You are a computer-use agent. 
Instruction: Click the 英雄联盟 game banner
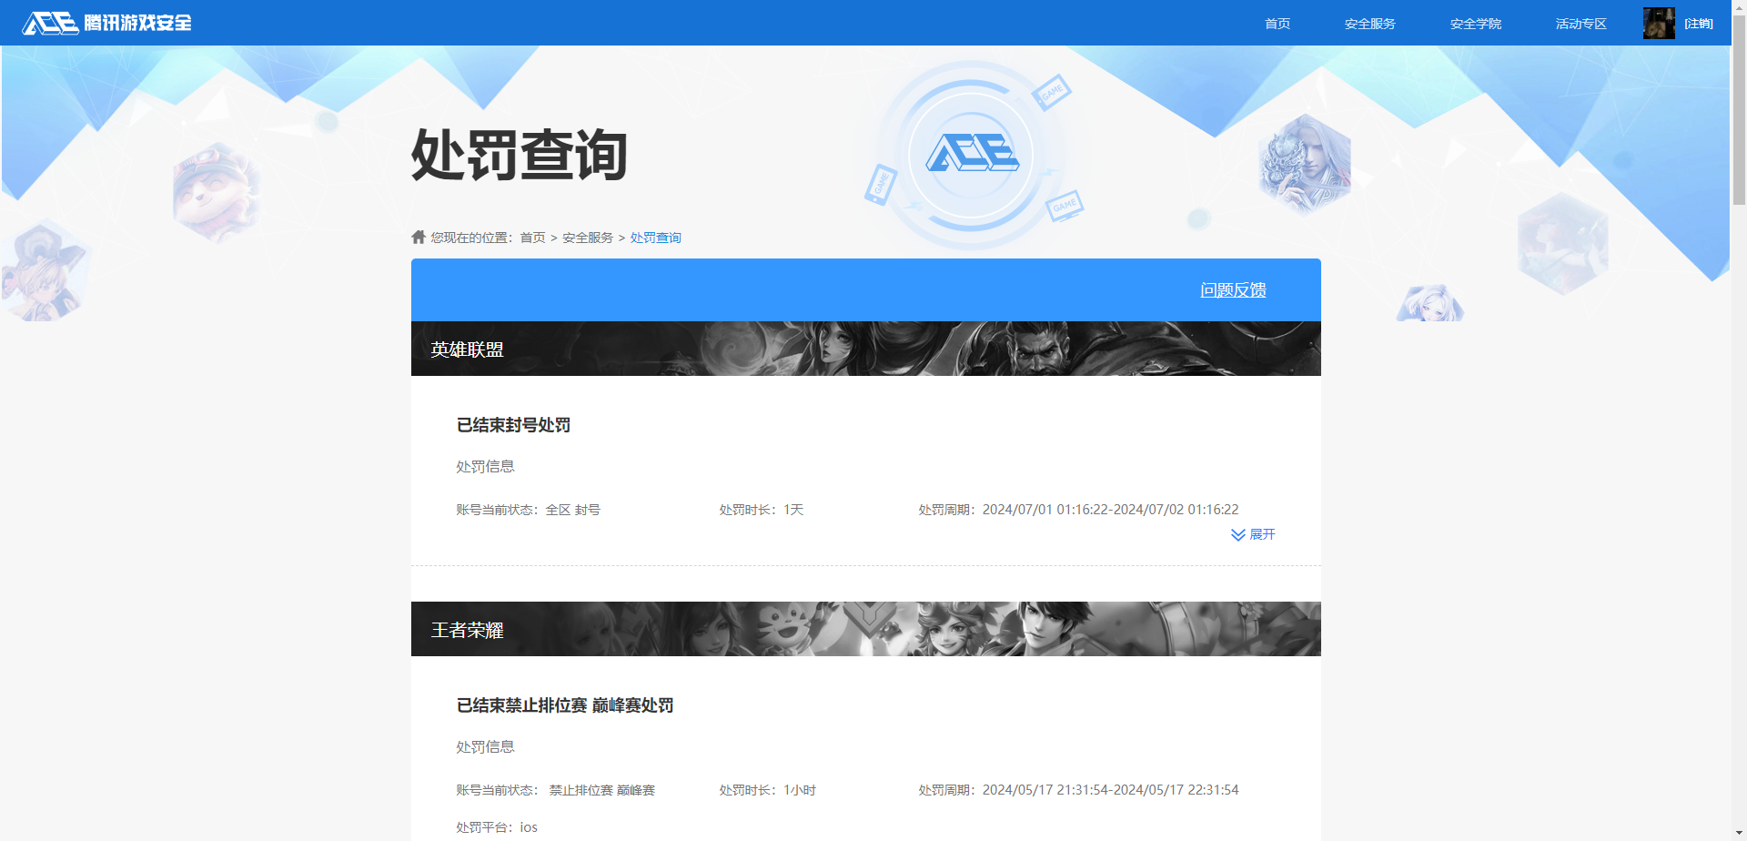click(865, 349)
